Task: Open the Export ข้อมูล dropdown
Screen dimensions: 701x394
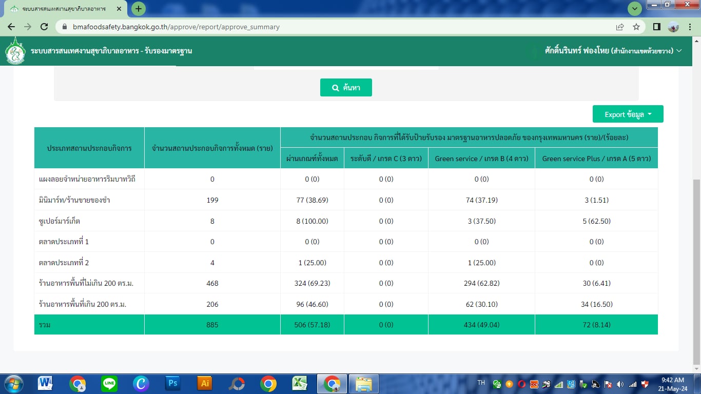Action: (x=628, y=114)
